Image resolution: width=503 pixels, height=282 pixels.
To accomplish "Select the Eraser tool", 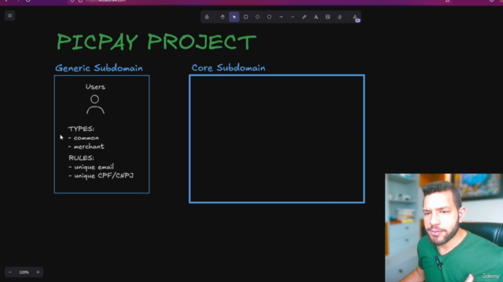I will (340, 17).
